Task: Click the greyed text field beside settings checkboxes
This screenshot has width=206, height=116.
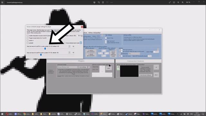Action: [x=134, y=54]
